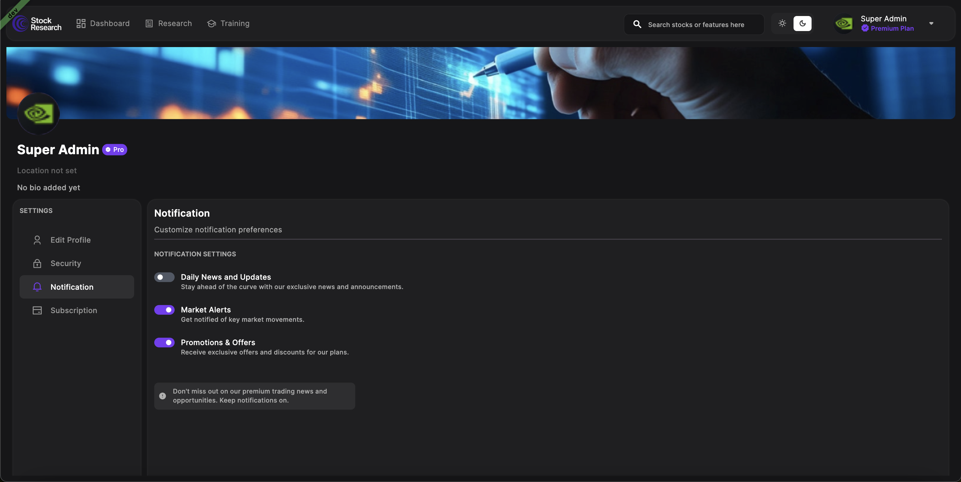Click the 'Stock Research' brand text

pyautogui.click(x=46, y=24)
